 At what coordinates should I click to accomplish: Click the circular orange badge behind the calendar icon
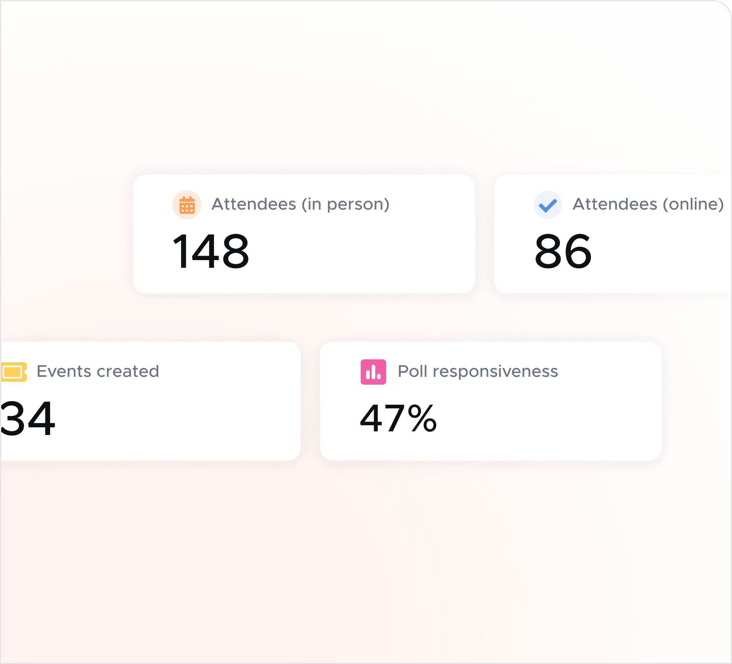(186, 205)
